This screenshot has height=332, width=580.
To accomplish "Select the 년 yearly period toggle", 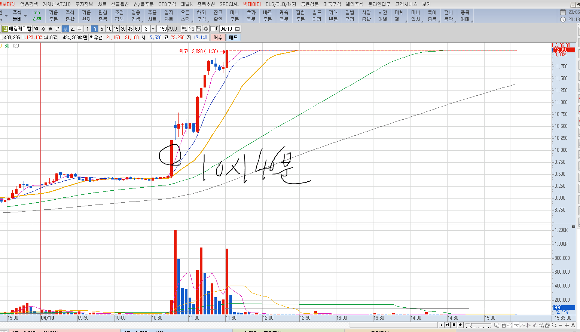I will pyautogui.click(x=57, y=29).
